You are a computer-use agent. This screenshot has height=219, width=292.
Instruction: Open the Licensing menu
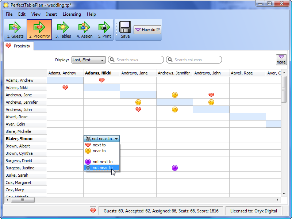(x=72, y=14)
